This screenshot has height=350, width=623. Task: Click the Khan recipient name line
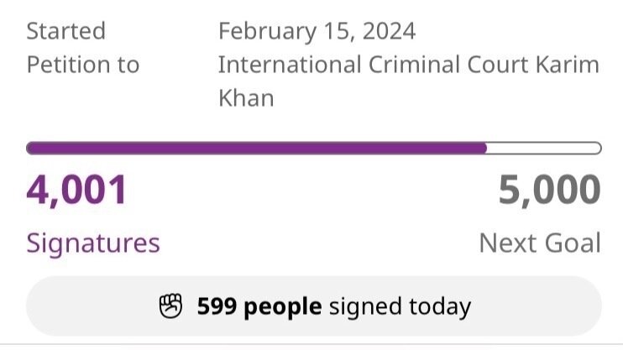pyautogui.click(x=246, y=97)
